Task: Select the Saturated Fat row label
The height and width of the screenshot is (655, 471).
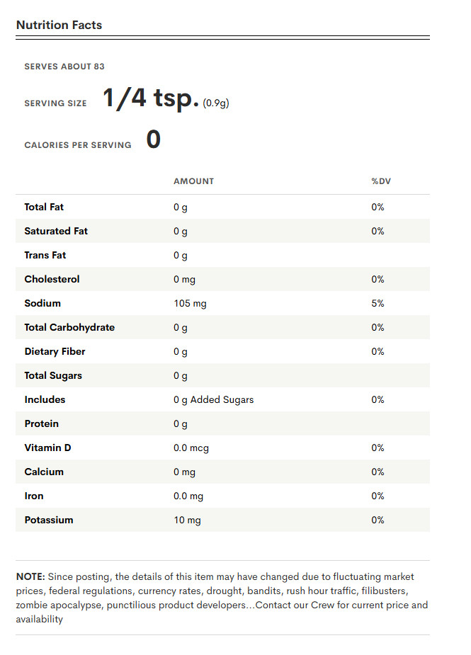Action: [x=56, y=231]
